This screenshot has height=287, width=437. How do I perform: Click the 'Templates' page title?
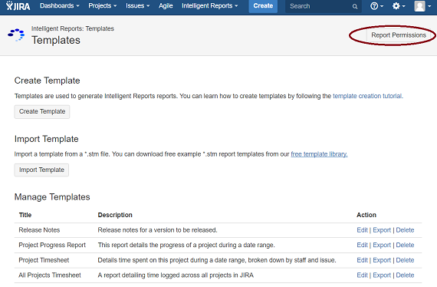(56, 40)
